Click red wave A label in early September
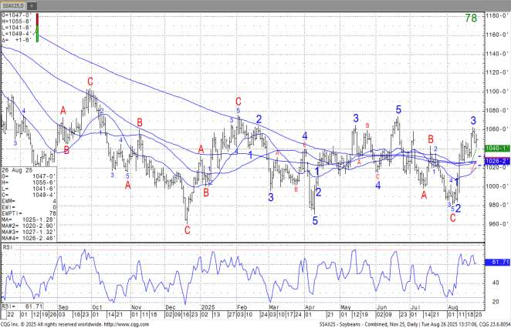The height and width of the screenshot is (328, 511). coord(63,110)
